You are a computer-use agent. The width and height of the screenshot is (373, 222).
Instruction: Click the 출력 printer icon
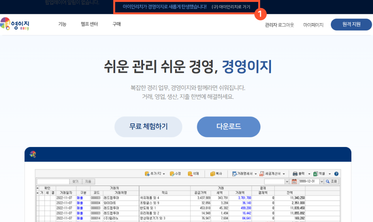[x=295, y=174]
